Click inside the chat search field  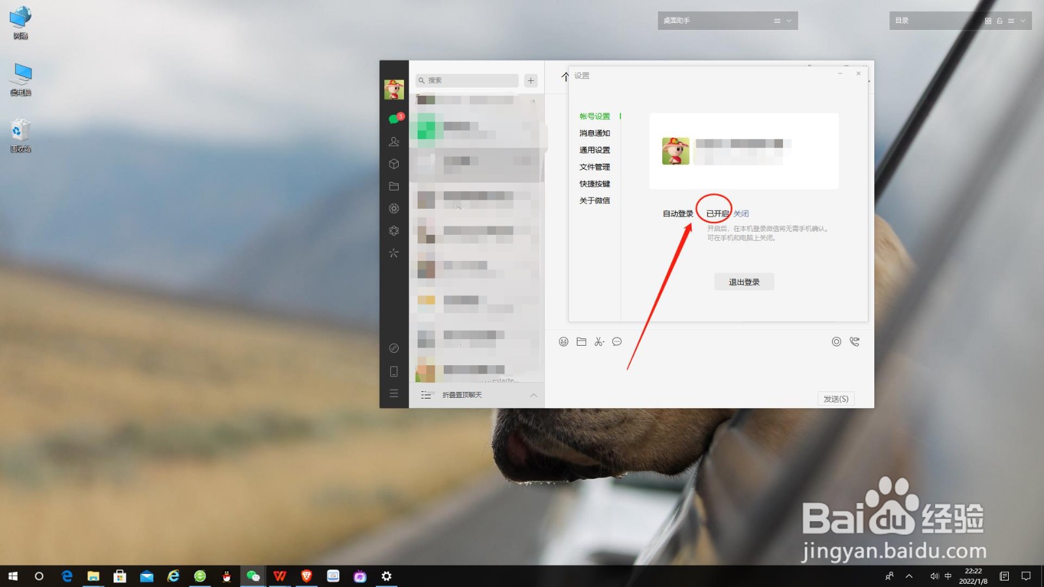(x=467, y=80)
